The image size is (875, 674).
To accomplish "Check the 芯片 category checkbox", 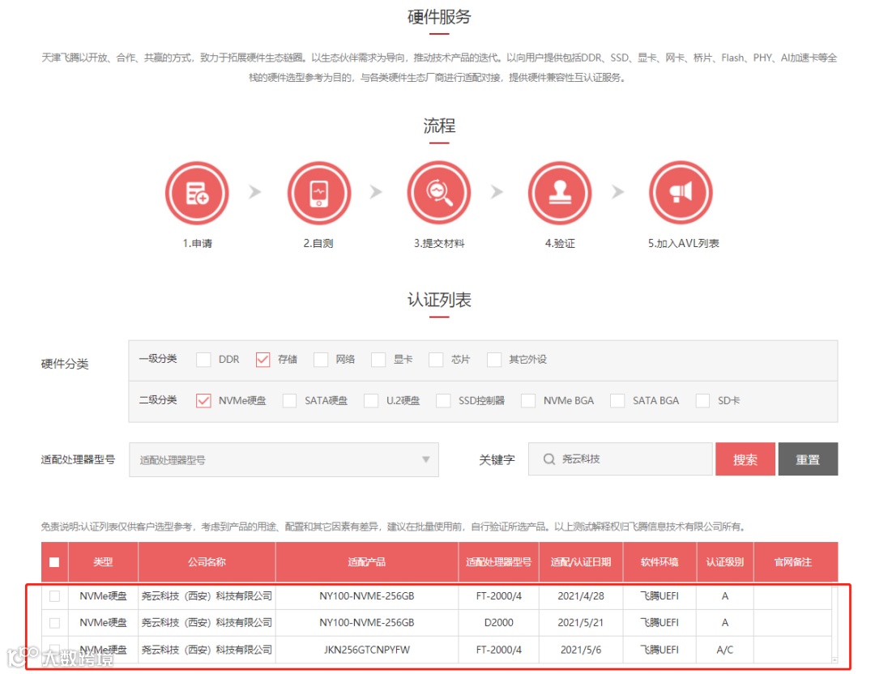I will tap(436, 360).
